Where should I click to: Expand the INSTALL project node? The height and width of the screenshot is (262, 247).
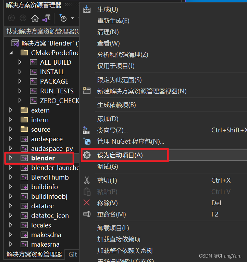coord(20,72)
